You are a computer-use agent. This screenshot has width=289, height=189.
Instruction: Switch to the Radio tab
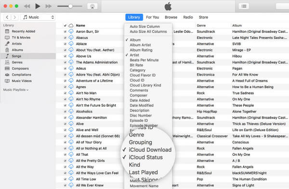[x=188, y=17]
